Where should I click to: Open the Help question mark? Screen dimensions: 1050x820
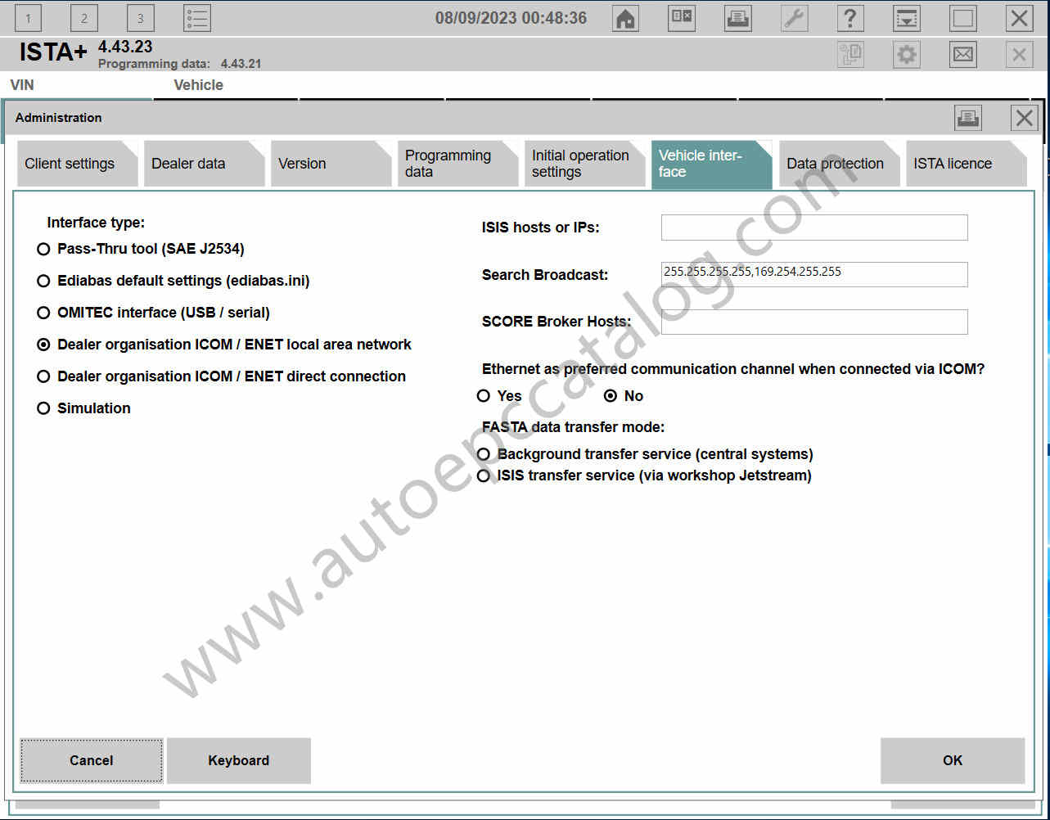[850, 18]
